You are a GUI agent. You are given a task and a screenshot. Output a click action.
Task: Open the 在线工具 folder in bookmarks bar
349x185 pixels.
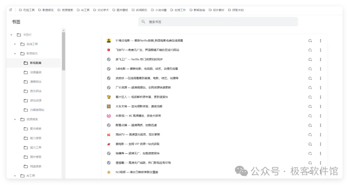point(27,10)
